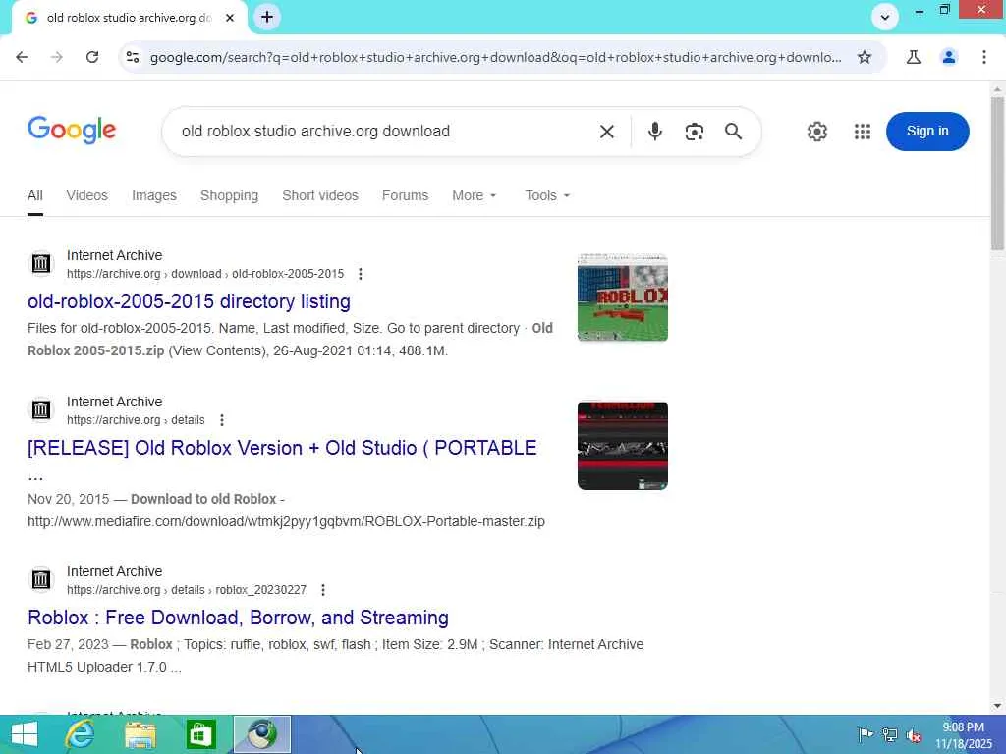Screen dimensions: 1006x754
Task: Open the Chrome profile avatar
Action: coord(949,57)
